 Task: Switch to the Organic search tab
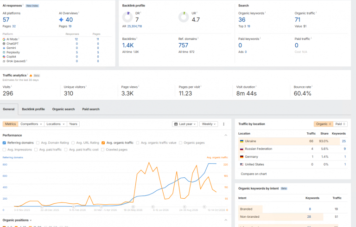click(64, 109)
